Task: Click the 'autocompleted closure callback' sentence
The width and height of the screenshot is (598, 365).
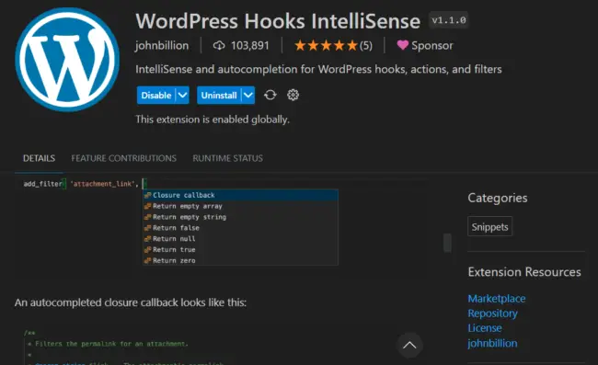Action: (x=131, y=302)
